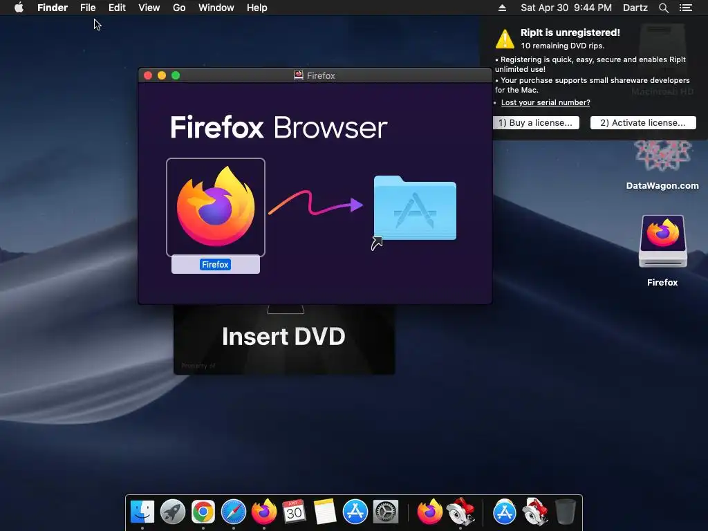Click the "2) Activate license..." button
This screenshot has height=531, width=708.
pyautogui.click(x=643, y=123)
